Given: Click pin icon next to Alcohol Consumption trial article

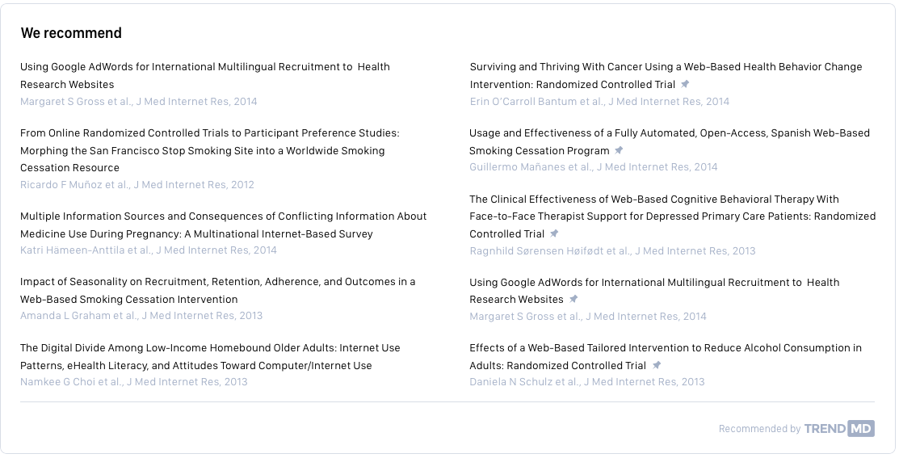Looking at the screenshot, I should [657, 365].
